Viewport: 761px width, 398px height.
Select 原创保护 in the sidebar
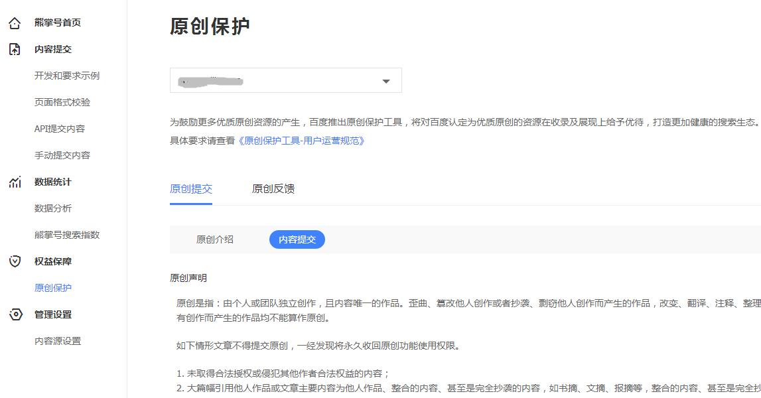(53, 288)
